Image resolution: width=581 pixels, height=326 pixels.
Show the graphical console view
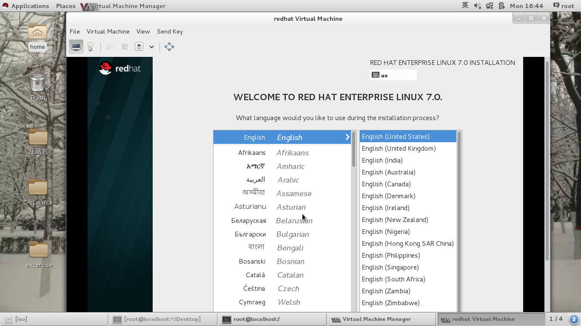pyautogui.click(x=76, y=47)
